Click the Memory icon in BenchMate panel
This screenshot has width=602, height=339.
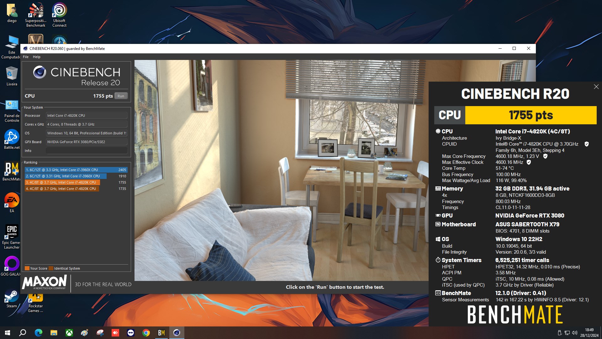pos(438,189)
